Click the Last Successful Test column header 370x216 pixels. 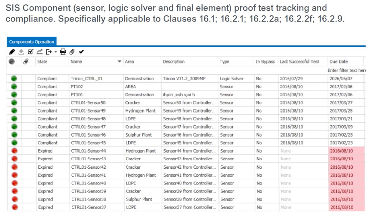click(x=299, y=62)
